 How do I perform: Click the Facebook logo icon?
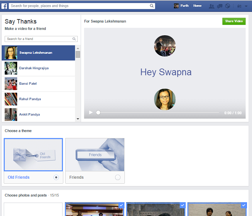tap(4, 6)
